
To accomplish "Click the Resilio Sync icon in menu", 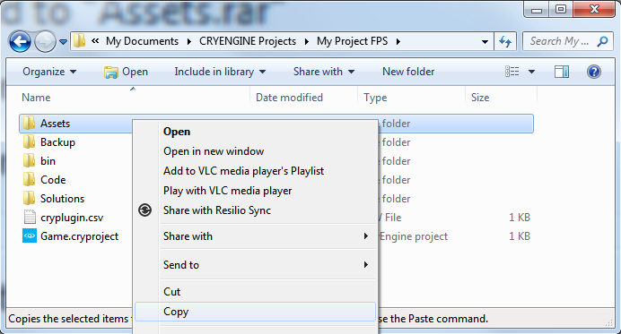I will coord(145,210).
